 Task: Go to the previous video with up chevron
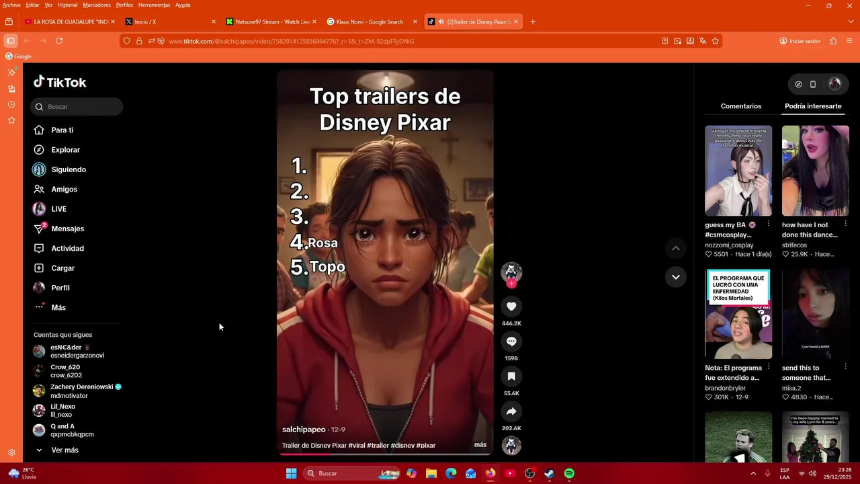[676, 249]
